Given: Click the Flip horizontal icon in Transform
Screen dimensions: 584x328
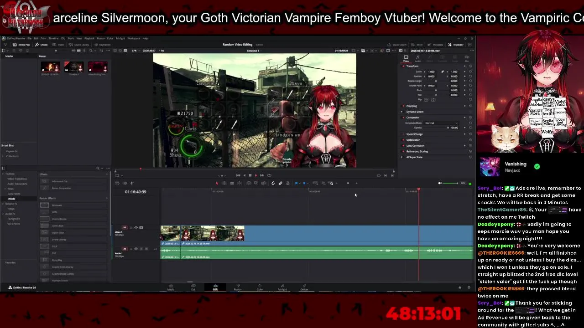Looking at the screenshot, I should click(426, 100).
